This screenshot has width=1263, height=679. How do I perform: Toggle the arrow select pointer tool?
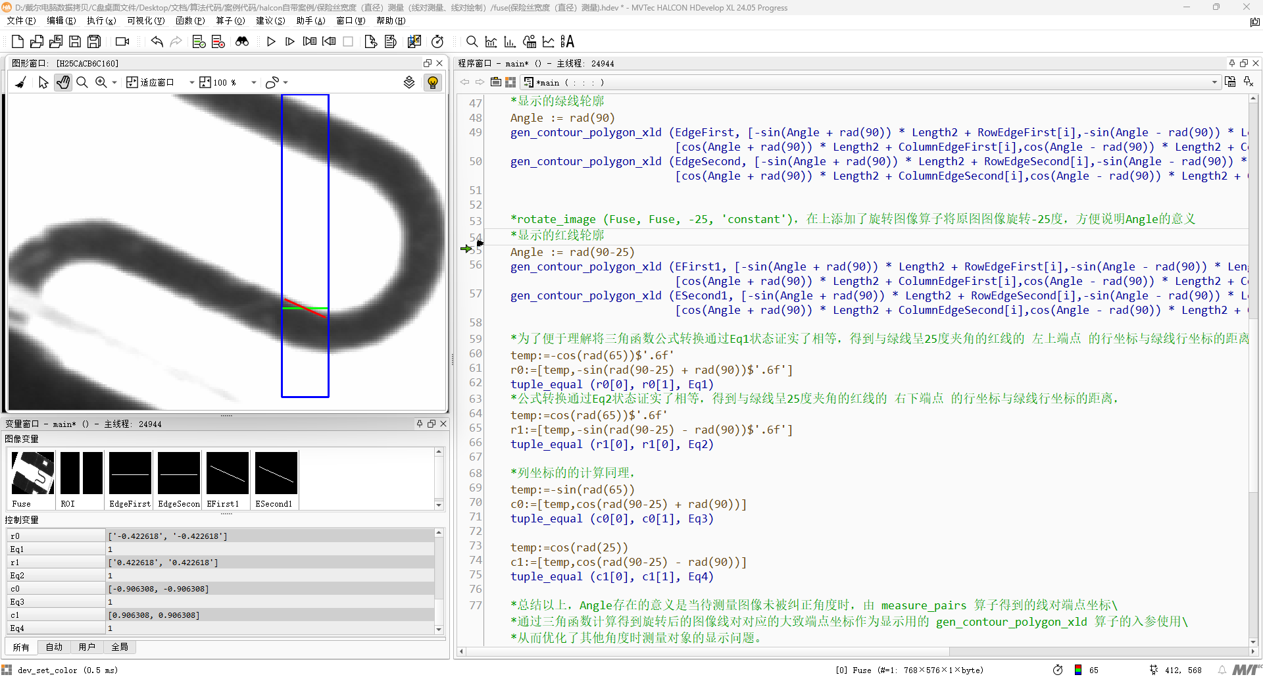click(43, 82)
